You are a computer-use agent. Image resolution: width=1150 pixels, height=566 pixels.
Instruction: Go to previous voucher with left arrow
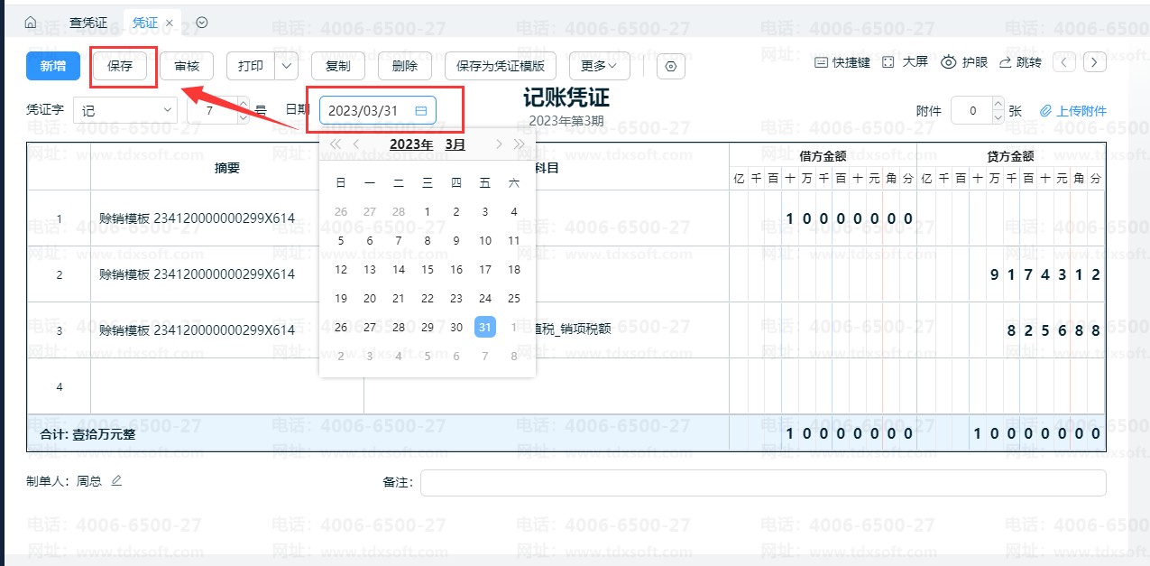click(x=1065, y=62)
